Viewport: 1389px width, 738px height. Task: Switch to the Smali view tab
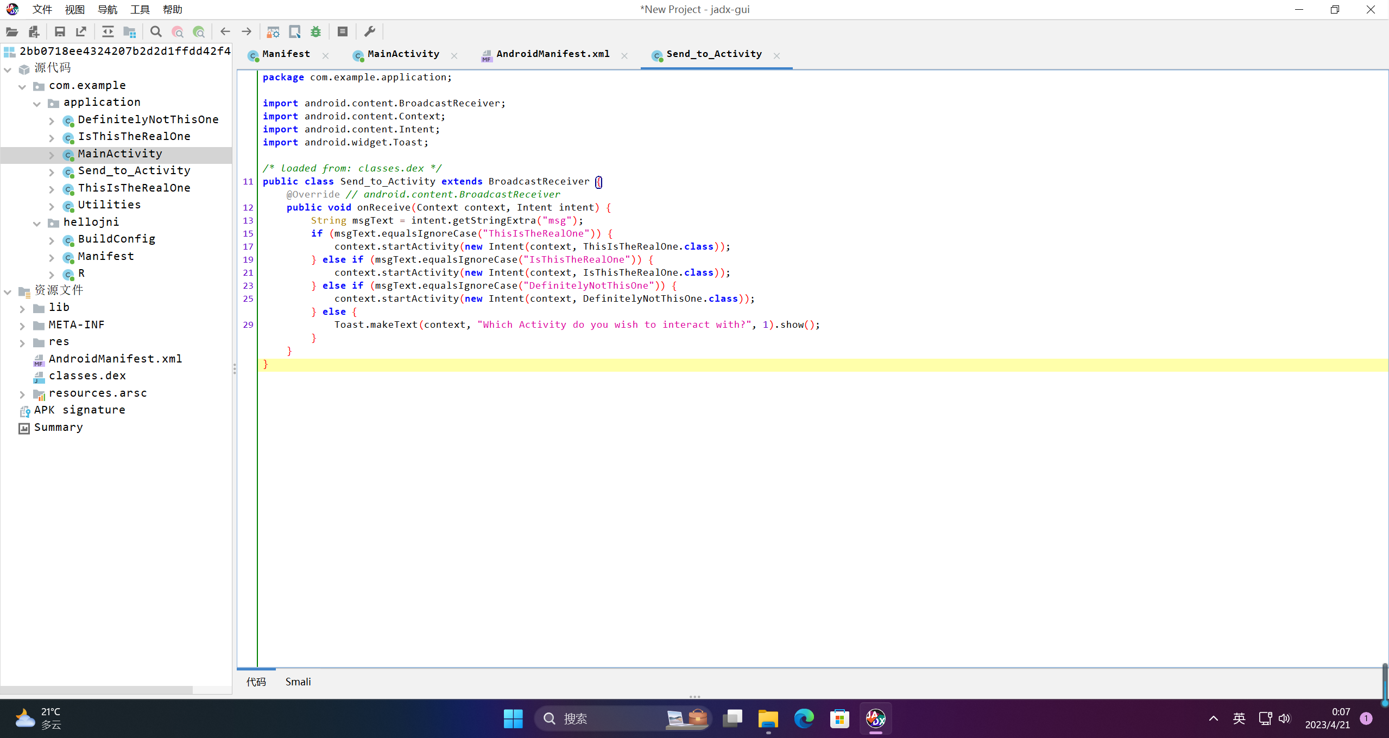coord(298,681)
